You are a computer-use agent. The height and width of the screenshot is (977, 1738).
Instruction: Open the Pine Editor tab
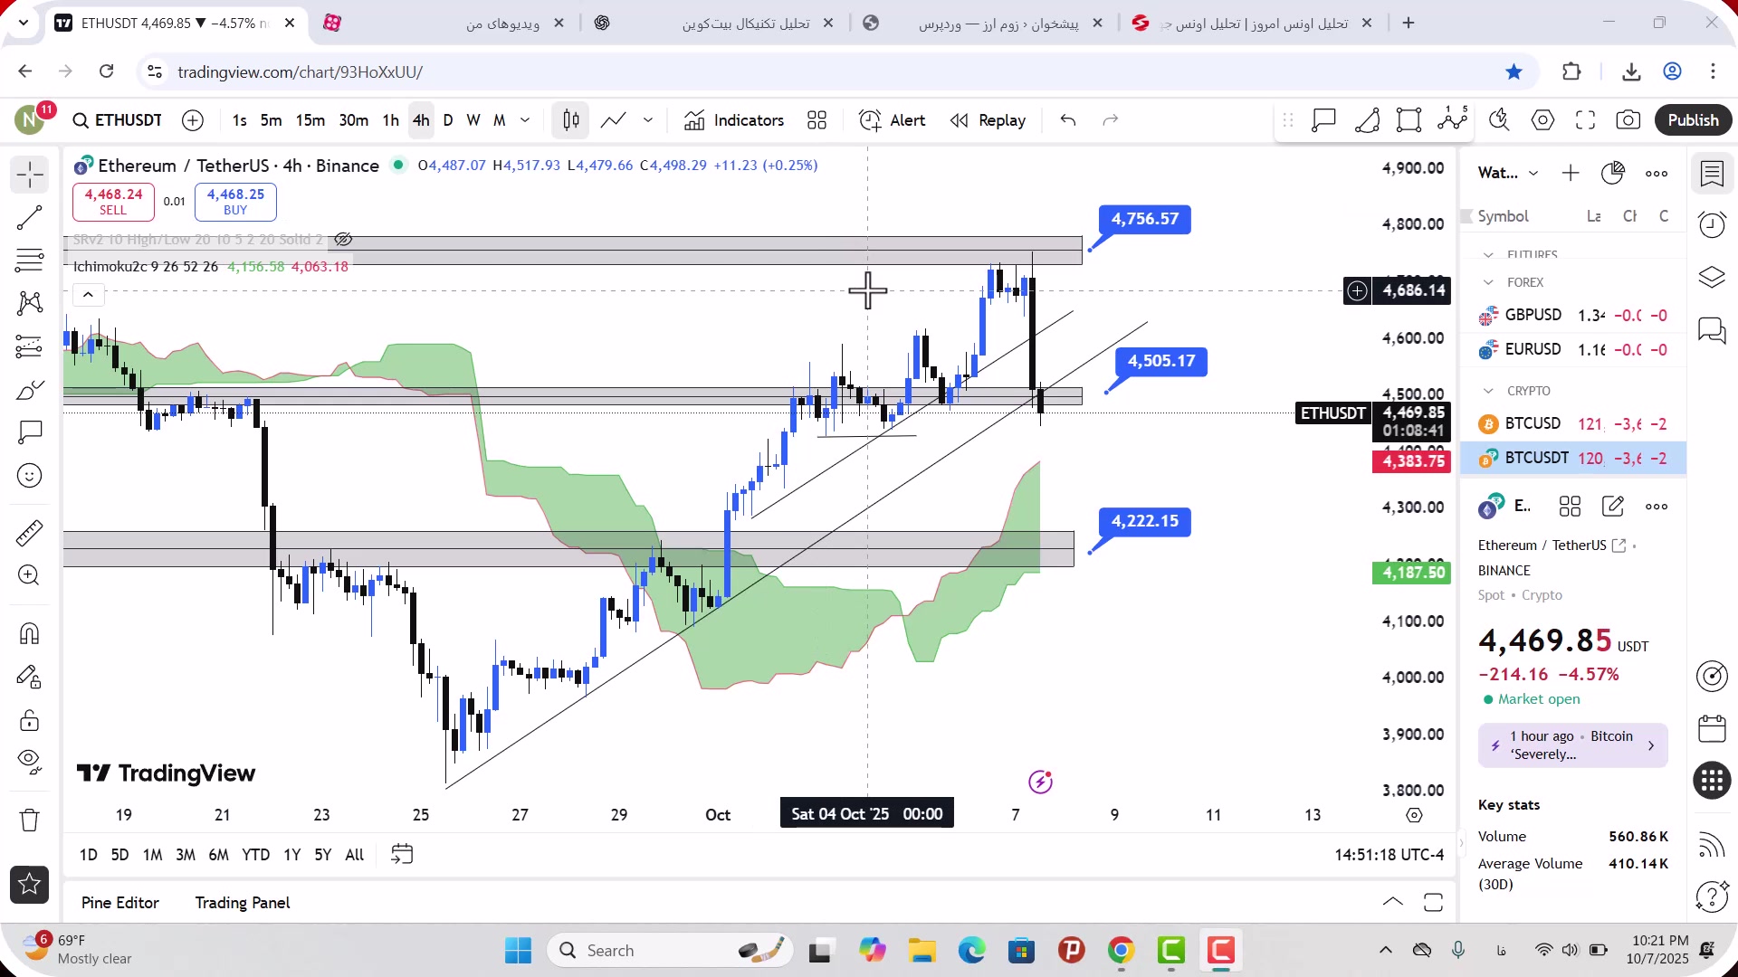click(x=120, y=903)
